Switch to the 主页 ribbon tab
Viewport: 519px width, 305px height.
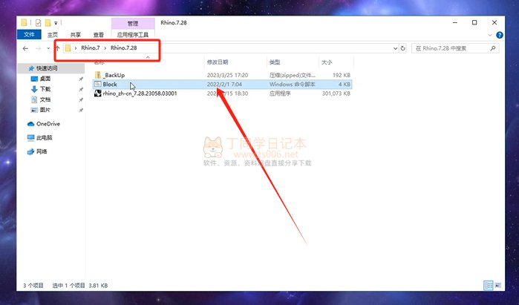(52, 34)
